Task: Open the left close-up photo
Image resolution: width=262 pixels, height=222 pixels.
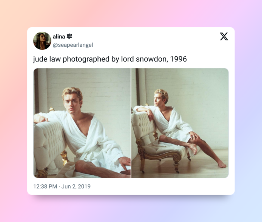Action: (82, 123)
